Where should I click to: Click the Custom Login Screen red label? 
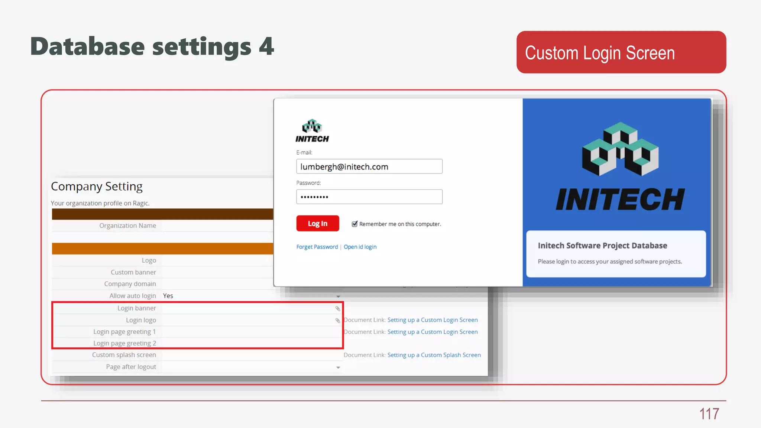point(621,52)
